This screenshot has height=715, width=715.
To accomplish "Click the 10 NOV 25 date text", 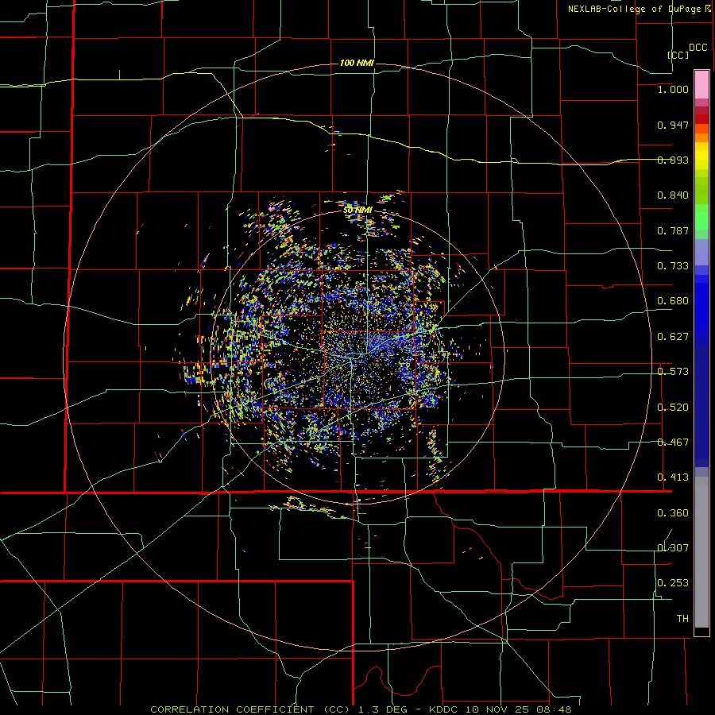I will (497, 709).
